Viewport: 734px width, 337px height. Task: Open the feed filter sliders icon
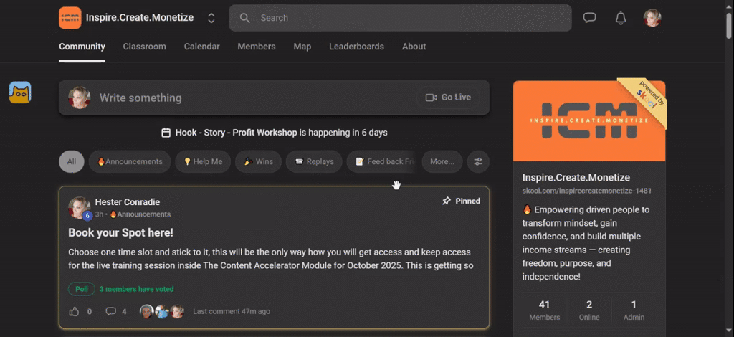[478, 161]
